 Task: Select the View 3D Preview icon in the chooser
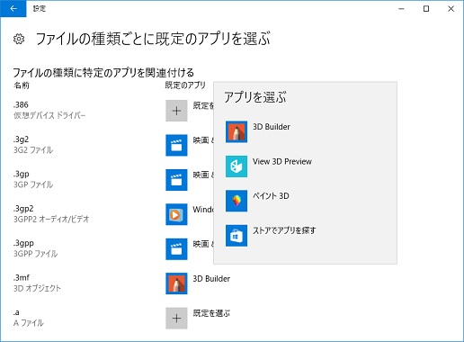(x=236, y=166)
